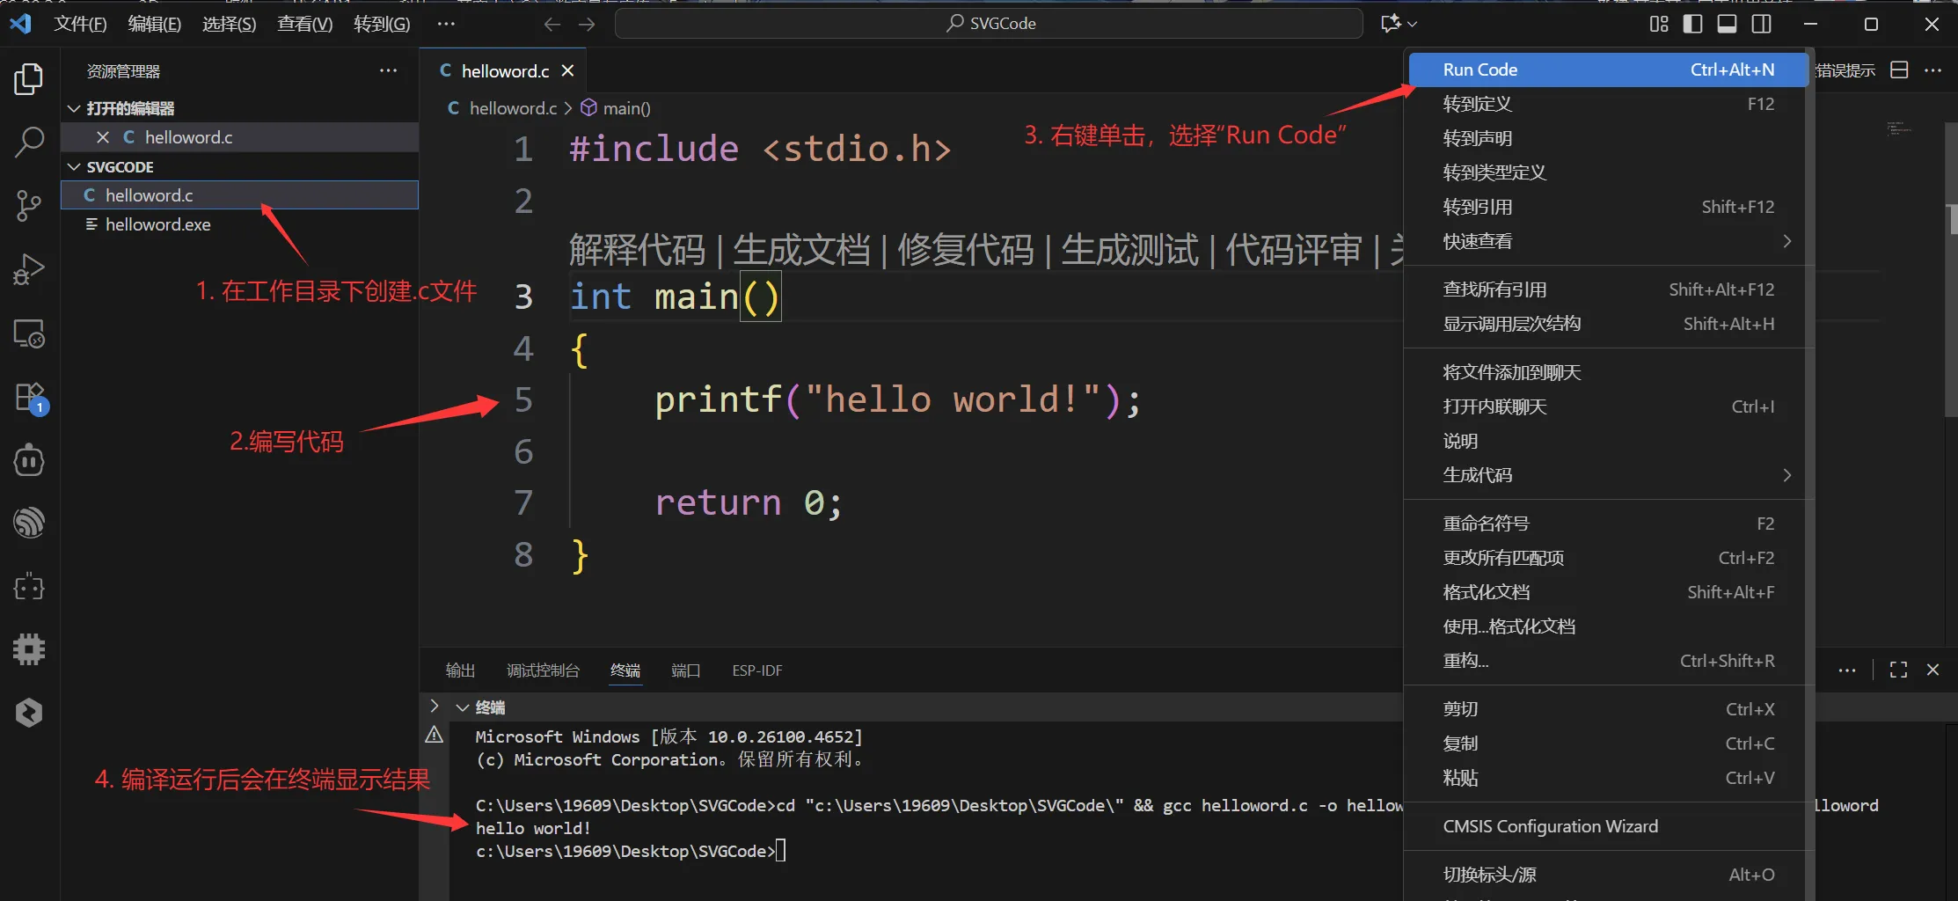This screenshot has width=1958, height=901.
Task: Click the chip-shaped icon in activity bar
Action: click(29, 649)
